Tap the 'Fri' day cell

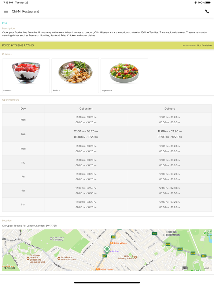click(23, 177)
